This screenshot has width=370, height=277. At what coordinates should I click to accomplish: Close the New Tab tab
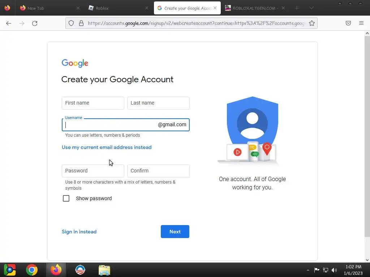pyautogui.click(x=78, y=8)
